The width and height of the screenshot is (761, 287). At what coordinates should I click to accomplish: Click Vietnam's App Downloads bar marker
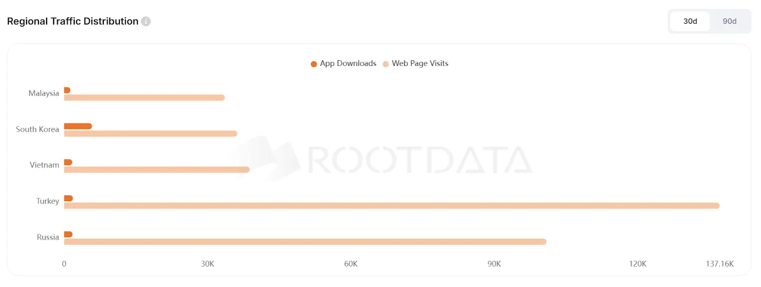pos(67,162)
